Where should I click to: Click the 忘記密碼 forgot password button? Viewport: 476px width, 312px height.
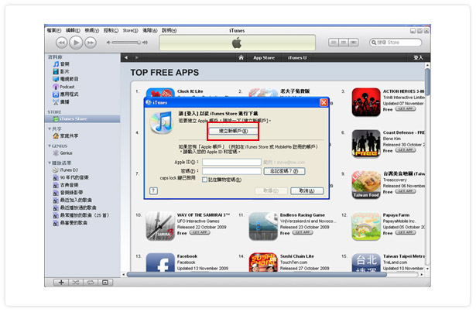point(284,171)
